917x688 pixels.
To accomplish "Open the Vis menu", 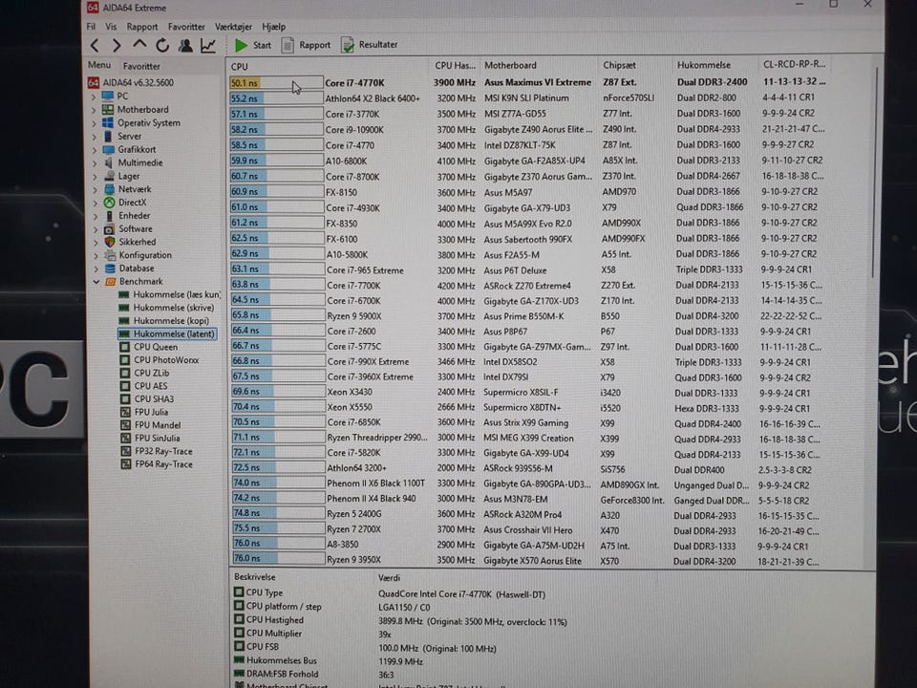I will pos(111,27).
